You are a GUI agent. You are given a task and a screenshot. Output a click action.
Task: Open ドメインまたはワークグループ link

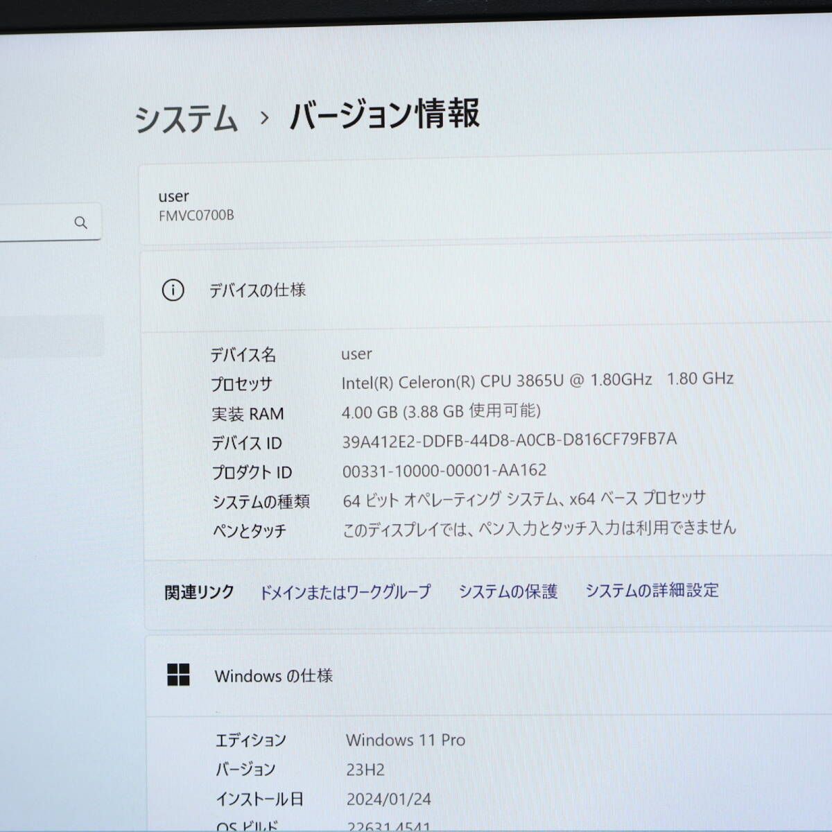pos(345,592)
